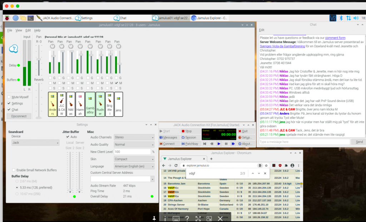This screenshot has width=366, height=222.
Task: Open the File menu in Jamulus
Action: [10, 30]
